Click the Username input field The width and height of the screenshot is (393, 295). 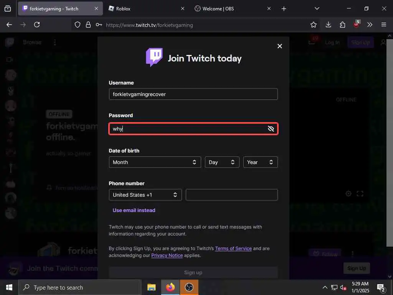tap(193, 94)
